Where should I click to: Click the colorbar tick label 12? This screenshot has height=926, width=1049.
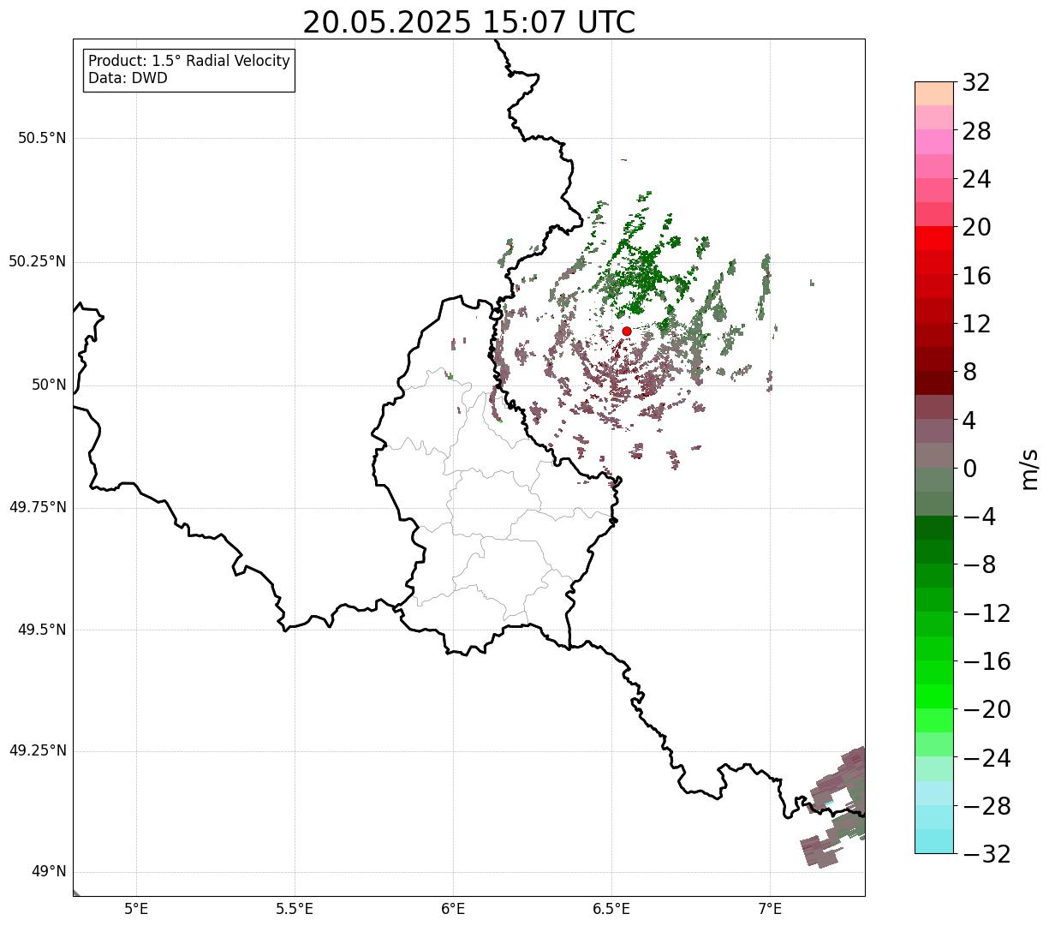(976, 324)
